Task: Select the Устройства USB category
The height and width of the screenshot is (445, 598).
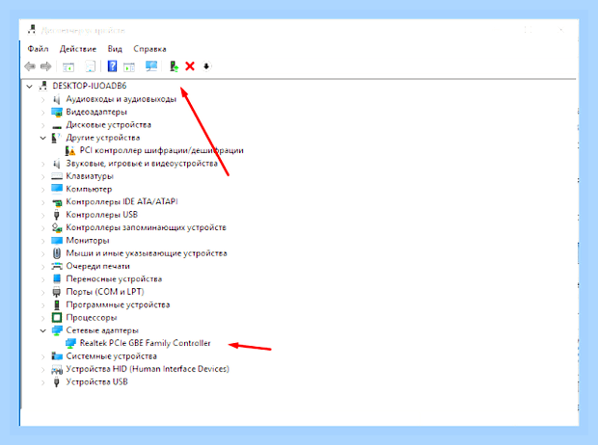Action: click(96, 381)
